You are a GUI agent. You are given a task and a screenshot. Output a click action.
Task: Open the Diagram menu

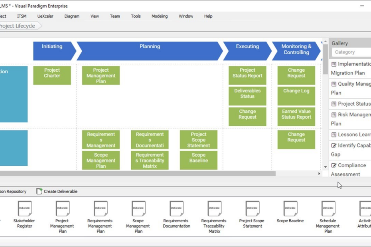72,16
